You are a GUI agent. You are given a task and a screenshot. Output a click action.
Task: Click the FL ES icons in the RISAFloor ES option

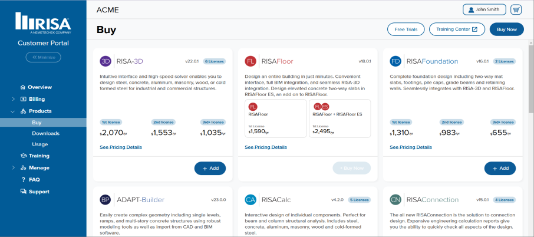pos(321,107)
